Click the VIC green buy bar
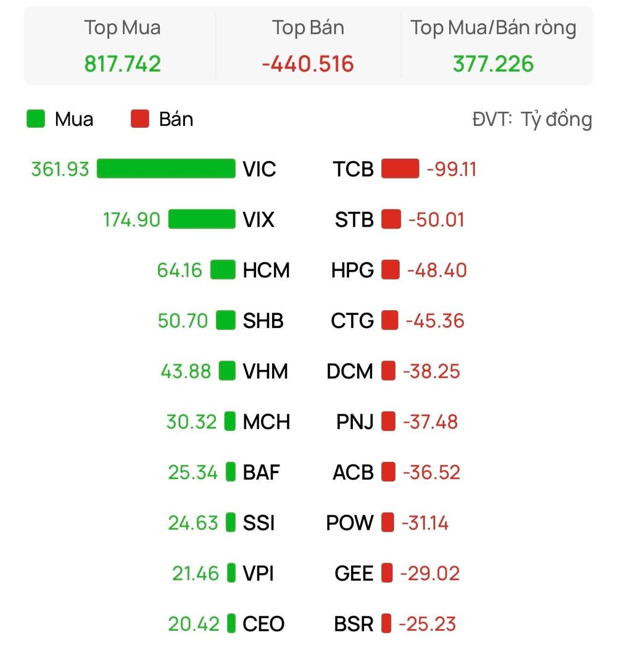 pos(166,169)
